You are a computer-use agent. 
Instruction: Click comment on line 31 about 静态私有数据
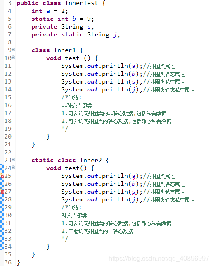coord(116,223)
